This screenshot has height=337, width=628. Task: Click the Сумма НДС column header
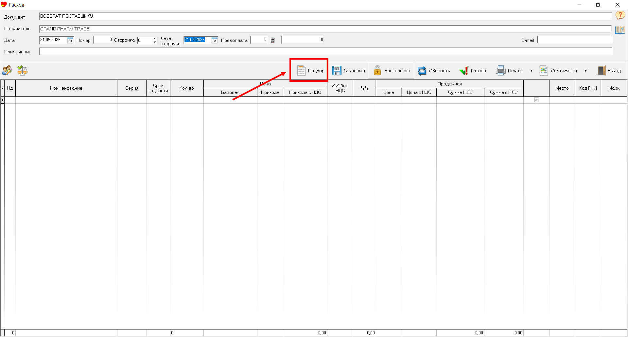(x=460, y=93)
